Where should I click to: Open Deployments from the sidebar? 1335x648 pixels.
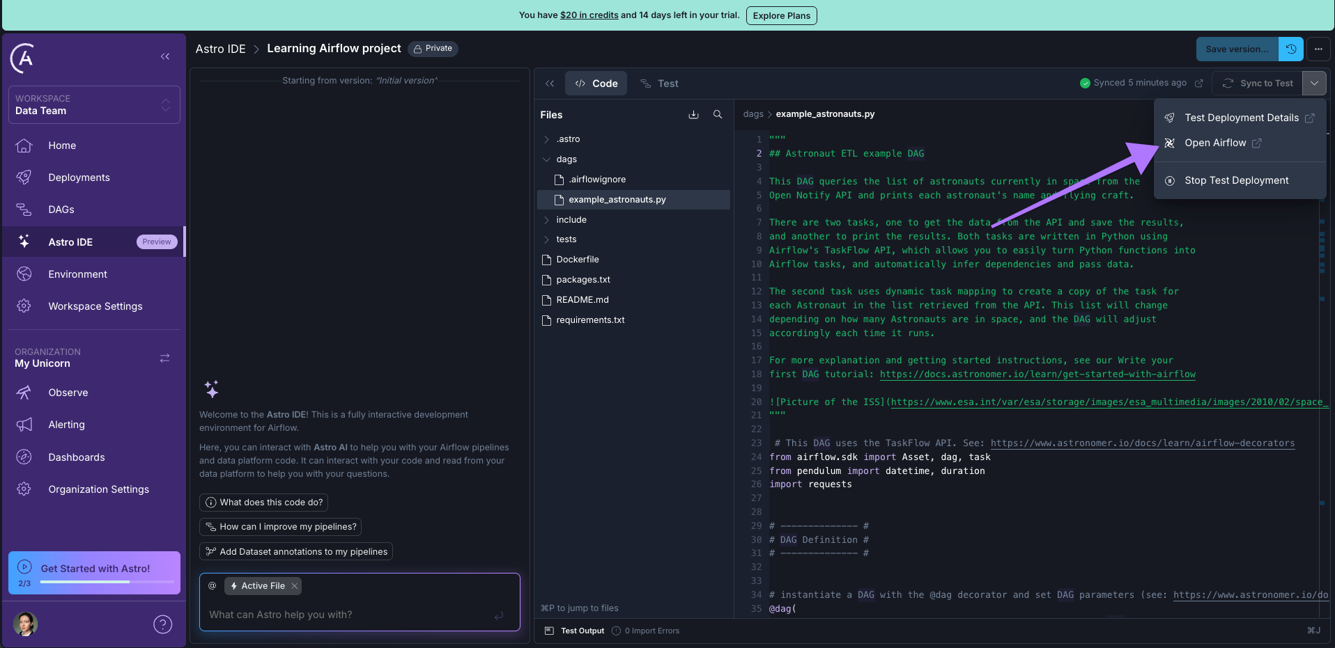[x=78, y=177]
